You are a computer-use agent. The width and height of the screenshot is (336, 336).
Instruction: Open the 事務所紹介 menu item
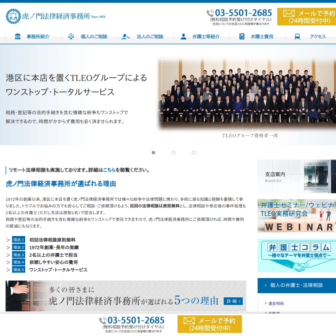point(34,37)
